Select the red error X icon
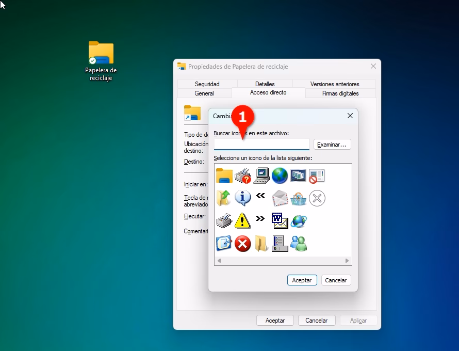The width and height of the screenshot is (459, 351). 243,244
